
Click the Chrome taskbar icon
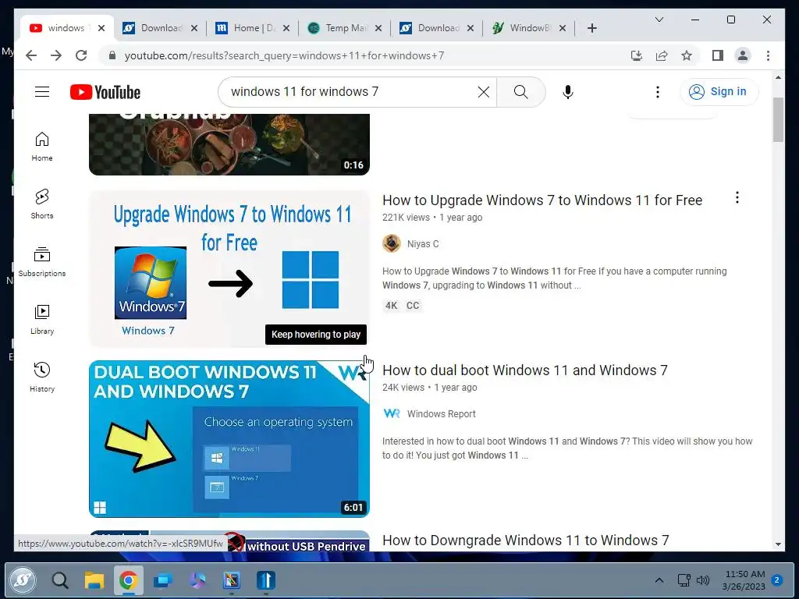click(129, 580)
